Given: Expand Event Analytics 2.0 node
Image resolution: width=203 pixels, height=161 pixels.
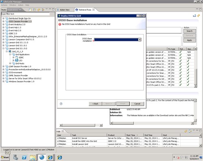Looking at the screenshot, I should click(x=3, y=24).
